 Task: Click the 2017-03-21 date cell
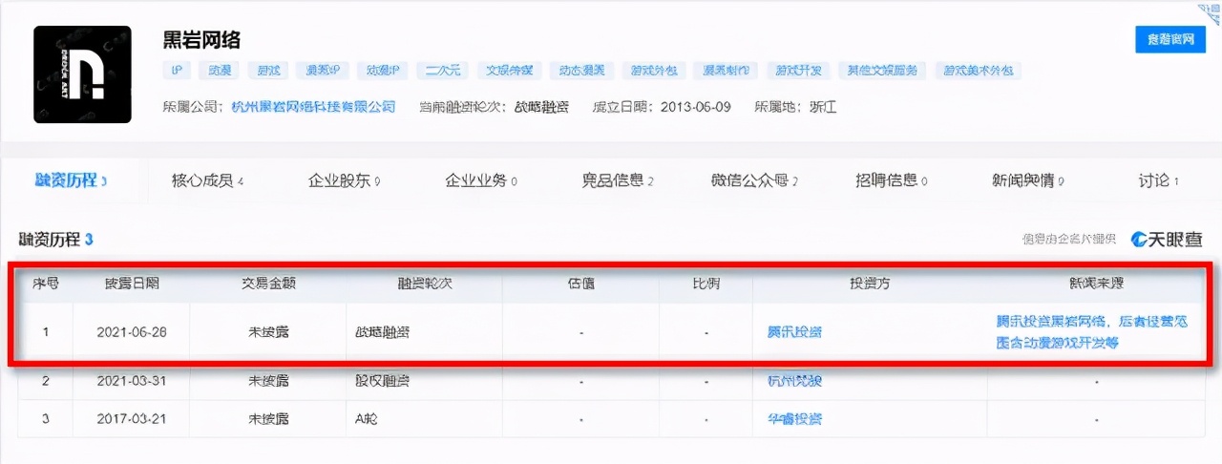pyautogui.click(x=133, y=419)
